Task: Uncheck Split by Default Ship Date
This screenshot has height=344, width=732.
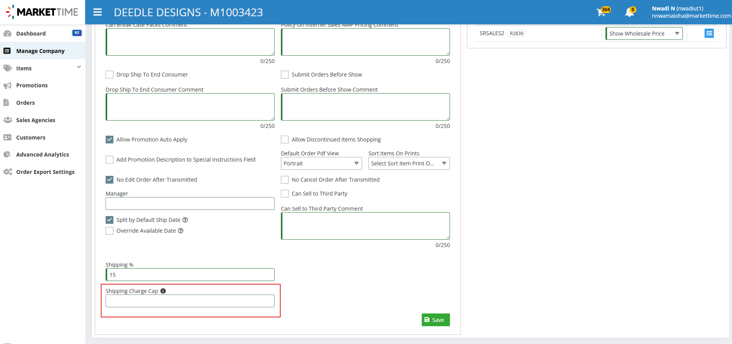Action: coord(109,220)
